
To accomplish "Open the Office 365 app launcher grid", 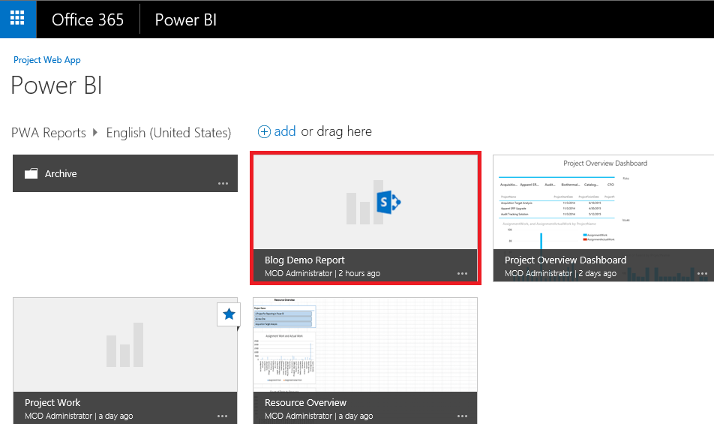I will [x=18, y=19].
